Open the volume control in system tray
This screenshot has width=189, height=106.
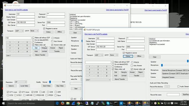169,103
